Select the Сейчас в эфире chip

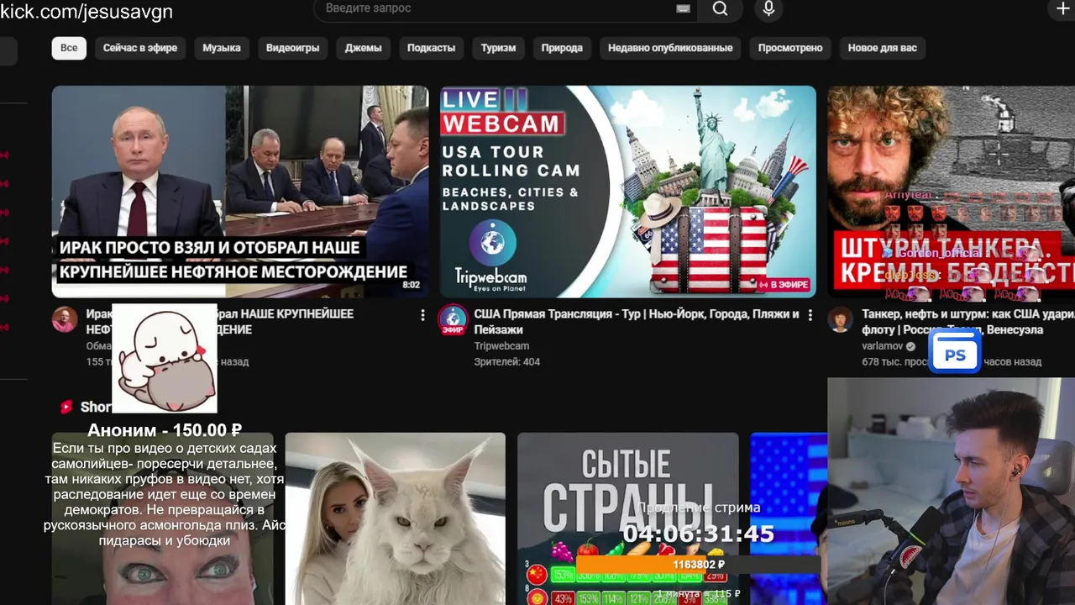(140, 48)
